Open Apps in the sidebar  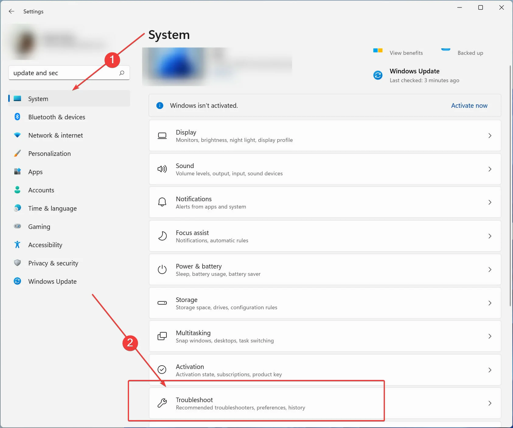[x=69, y=172]
